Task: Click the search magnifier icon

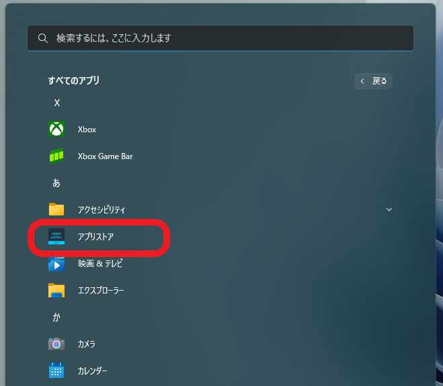Action: [x=42, y=38]
